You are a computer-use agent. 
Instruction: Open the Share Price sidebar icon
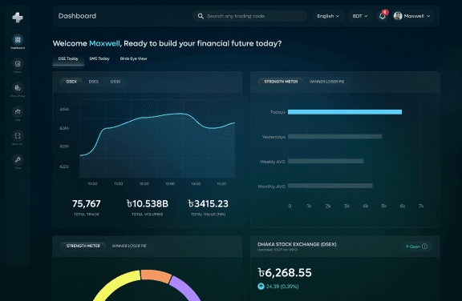click(x=18, y=88)
